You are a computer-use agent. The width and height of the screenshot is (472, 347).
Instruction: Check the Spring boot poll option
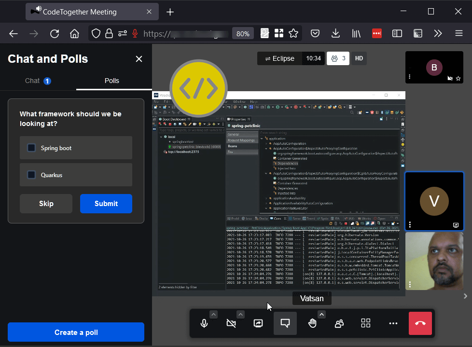tap(31, 148)
